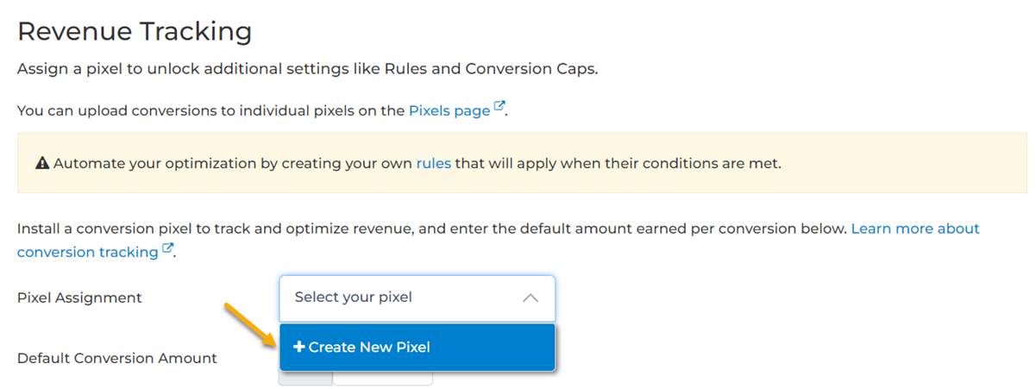Click the gray currency prefix box

pos(305,378)
